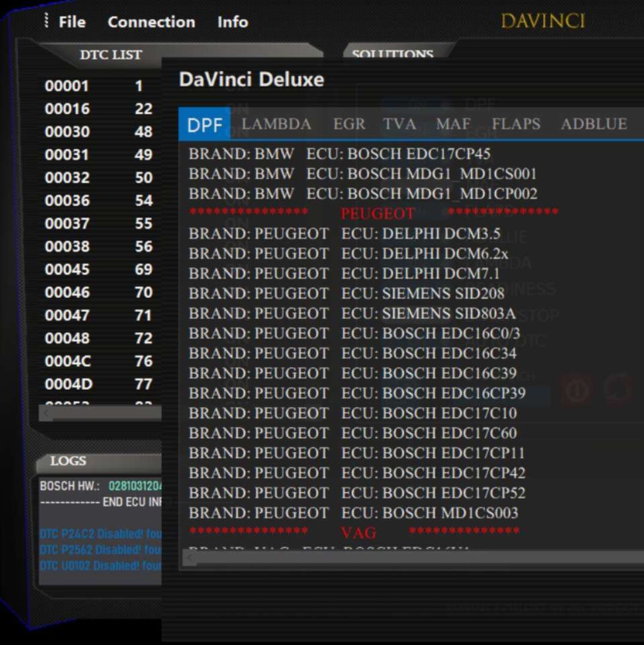Switch to the LAMBDA tab

pos(277,124)
